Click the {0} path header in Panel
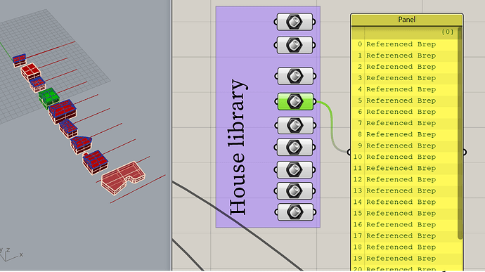 pos(447,32)
